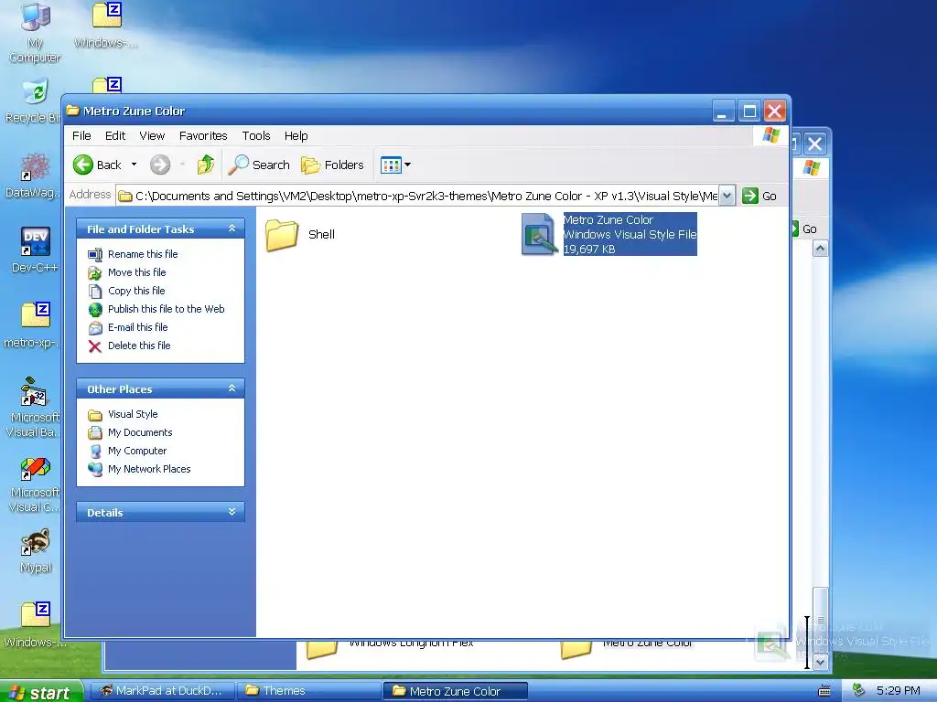Open the View menu
The width and height of the screenshot is (937, 702).
[x=152, y=135]
